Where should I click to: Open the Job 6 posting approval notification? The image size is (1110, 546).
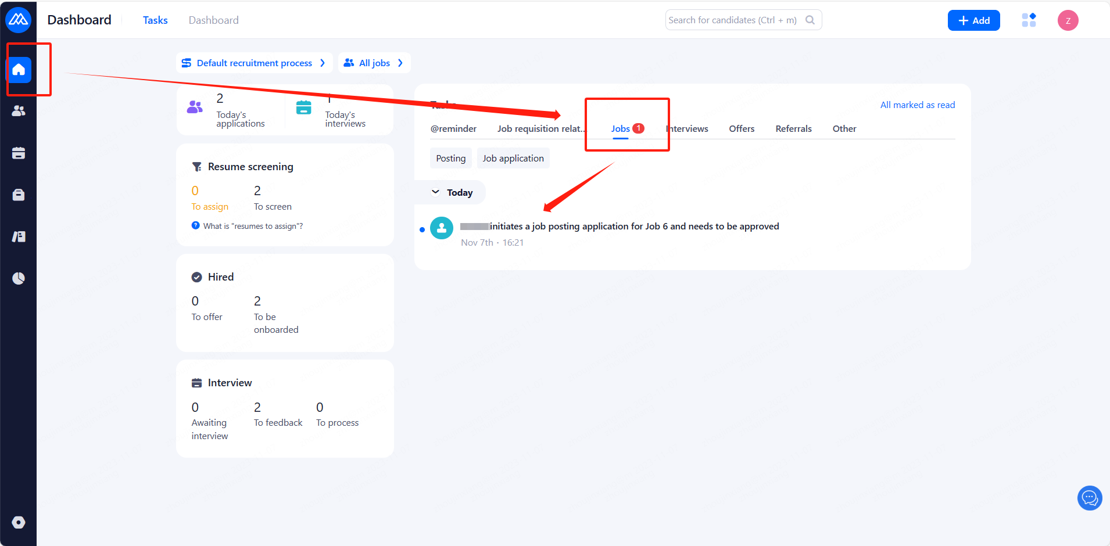[x=620, y=227]
